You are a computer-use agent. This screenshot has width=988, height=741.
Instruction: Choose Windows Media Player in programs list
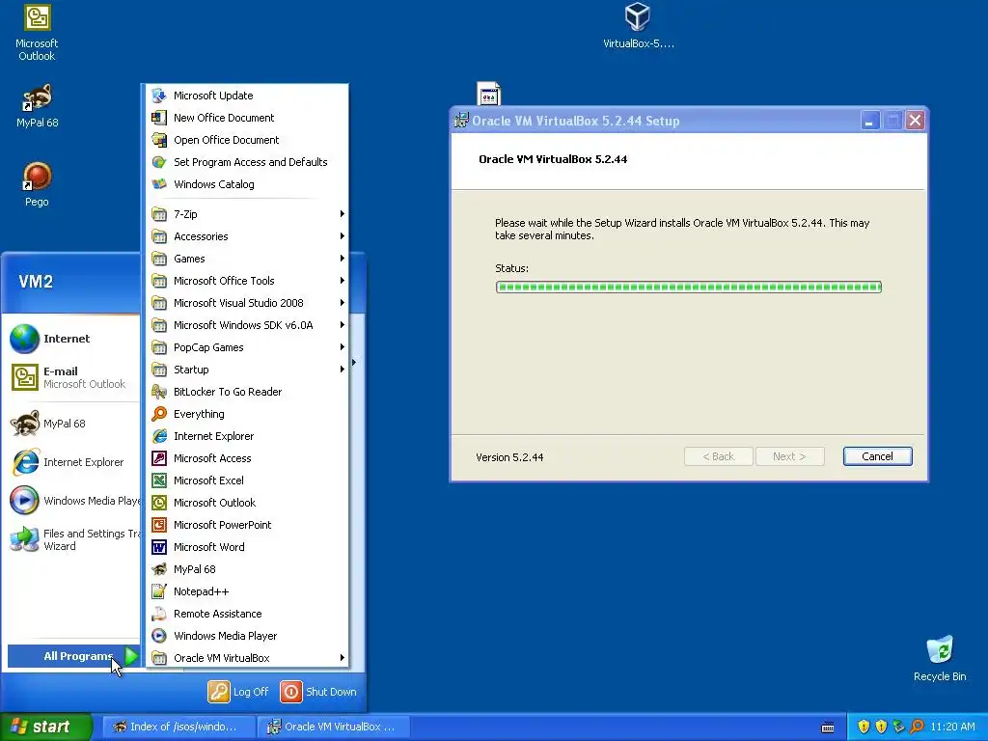pyautogui.click(x=248, y=636)
